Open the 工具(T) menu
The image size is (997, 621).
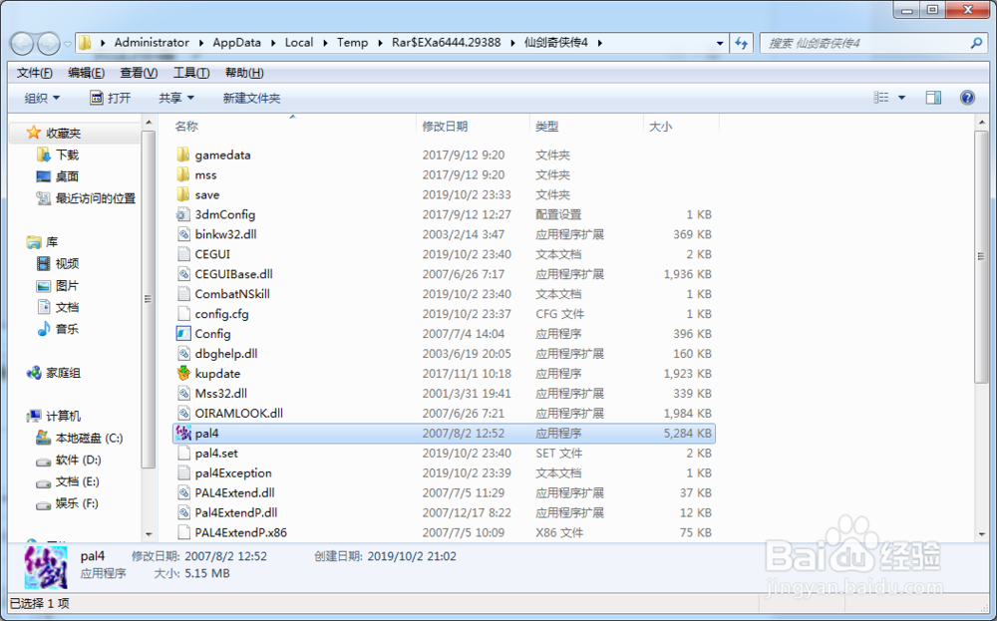191,73
